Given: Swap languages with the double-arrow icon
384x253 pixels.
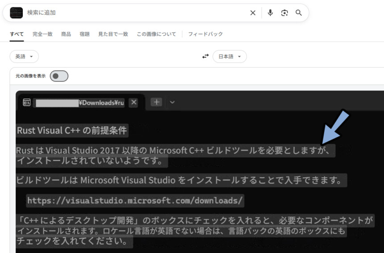Looking at the screenshot, I should click(205, 57).
